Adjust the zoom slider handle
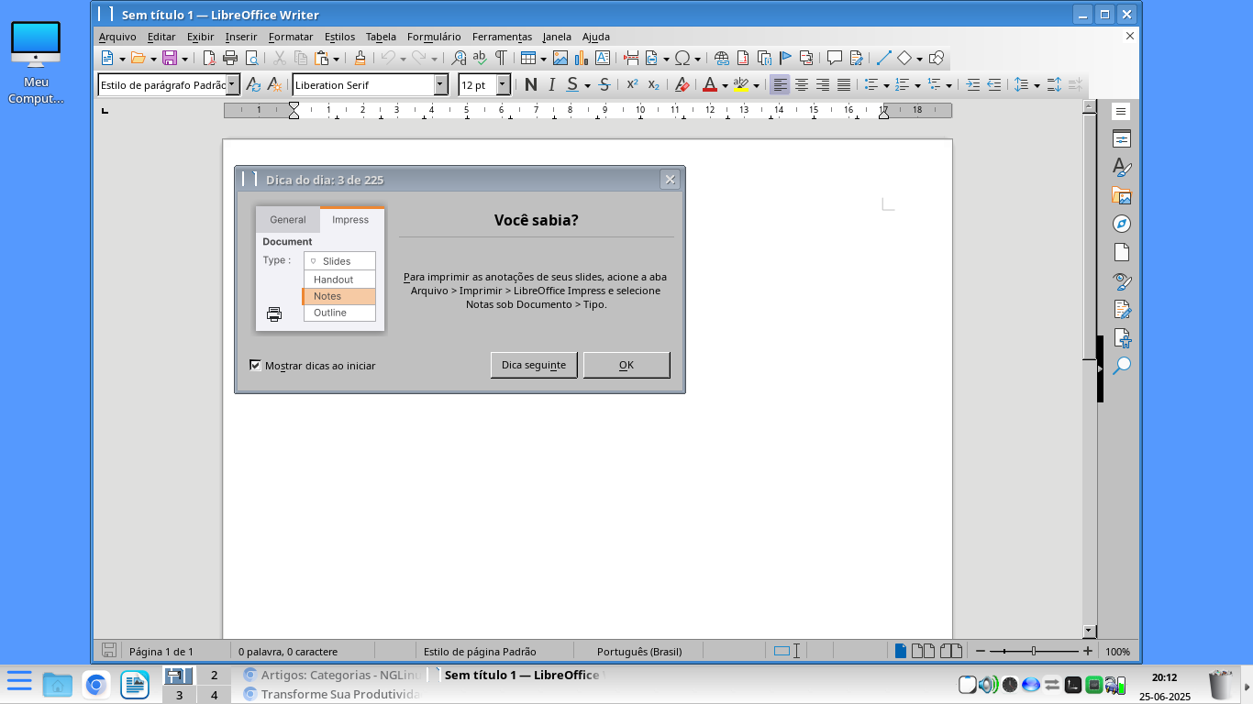 coord(1034,651)
